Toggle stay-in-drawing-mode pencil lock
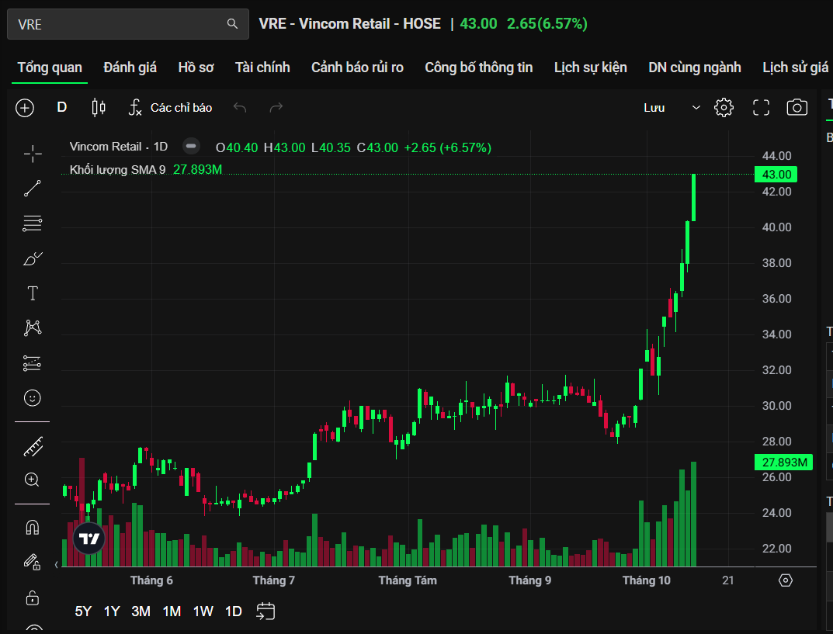Screen dimensions: 833x634 tap(33, 561)
